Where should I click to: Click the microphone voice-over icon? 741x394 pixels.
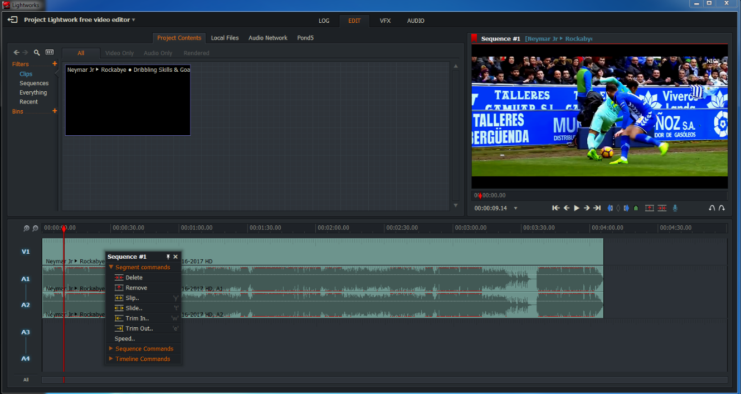pos(675,208)
